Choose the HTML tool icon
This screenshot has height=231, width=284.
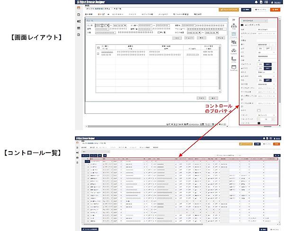[234, 60]
